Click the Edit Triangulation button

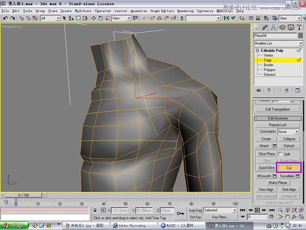[x=277, y=109]
